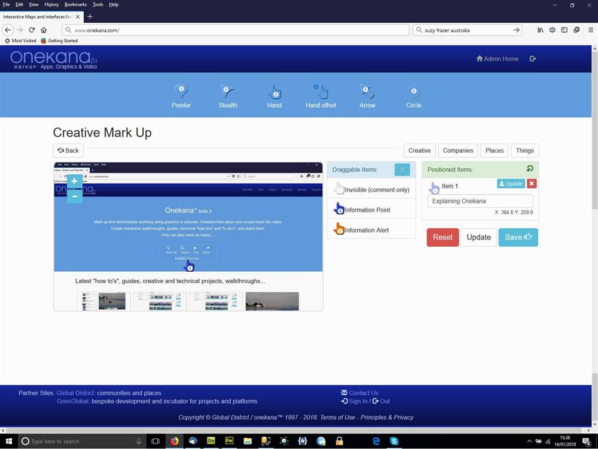Image resolution: width=598 pixels, height=449 pixels.
Task: Open the Global District partner link
Action: click(75, 393)
